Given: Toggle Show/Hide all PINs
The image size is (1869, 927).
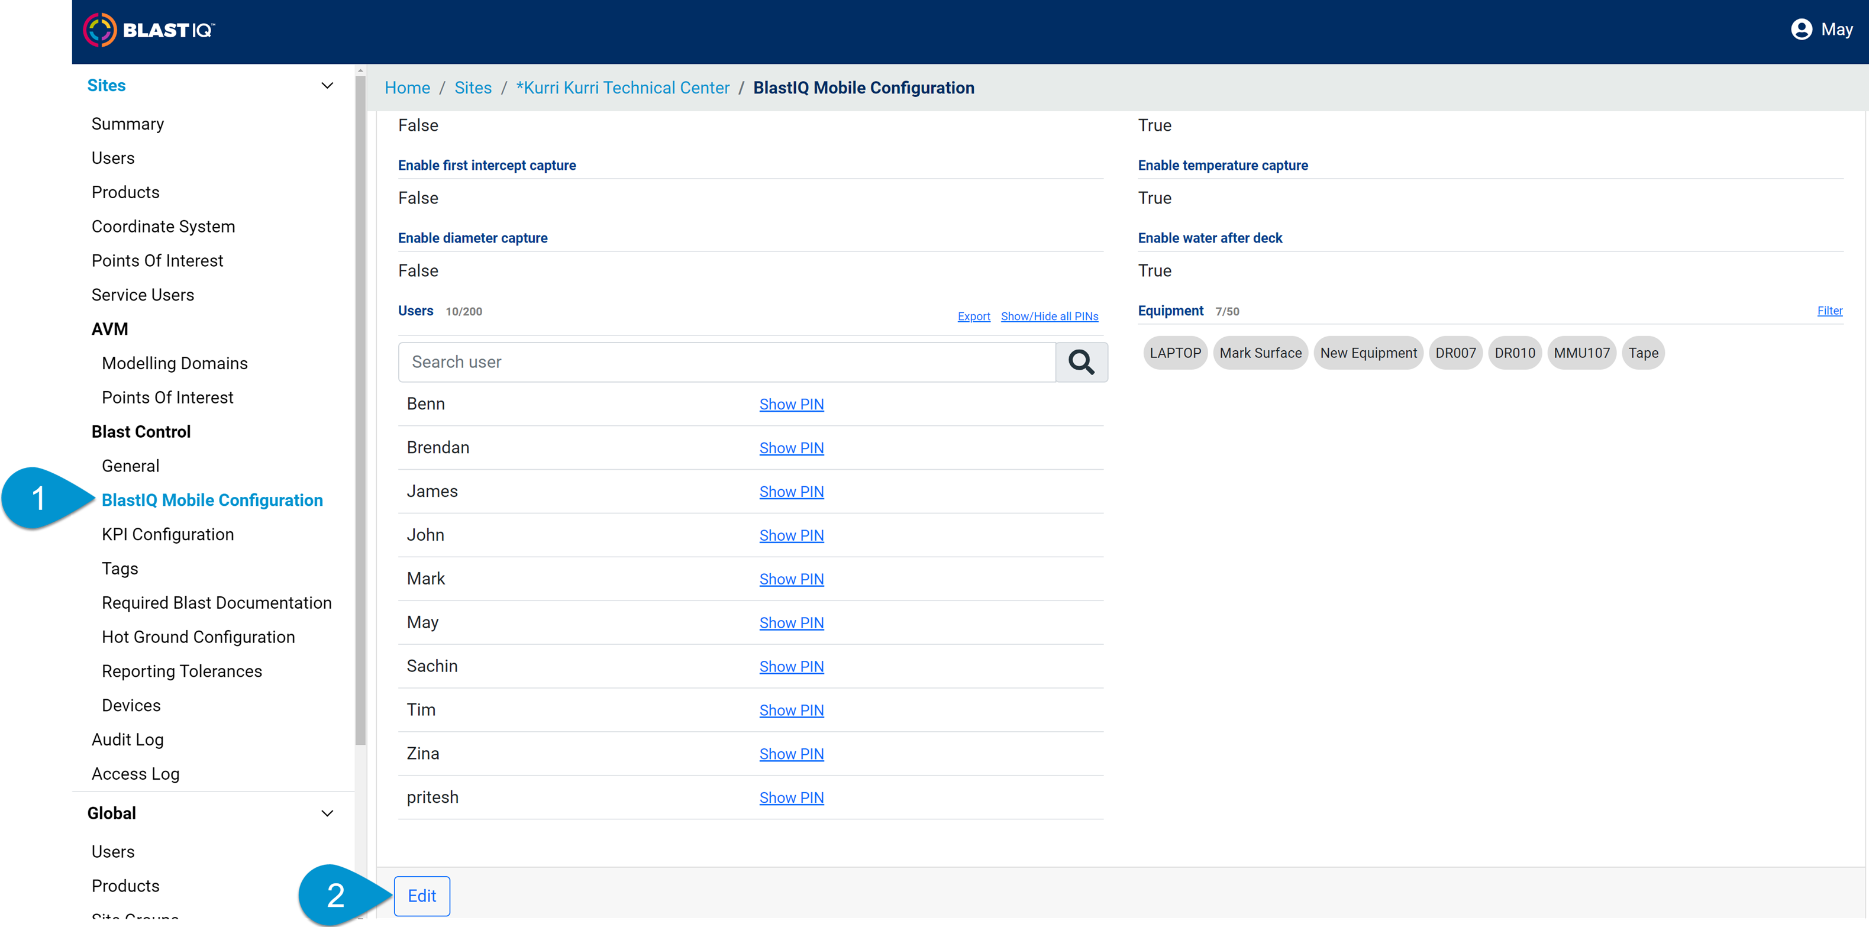Looking at the screenshot, I should tap(1049, 316).
